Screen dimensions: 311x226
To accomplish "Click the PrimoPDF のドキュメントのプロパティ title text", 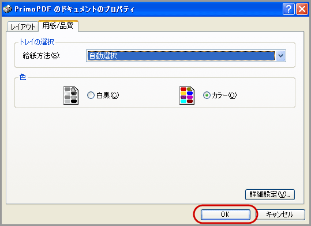I will tap(74, 9).
